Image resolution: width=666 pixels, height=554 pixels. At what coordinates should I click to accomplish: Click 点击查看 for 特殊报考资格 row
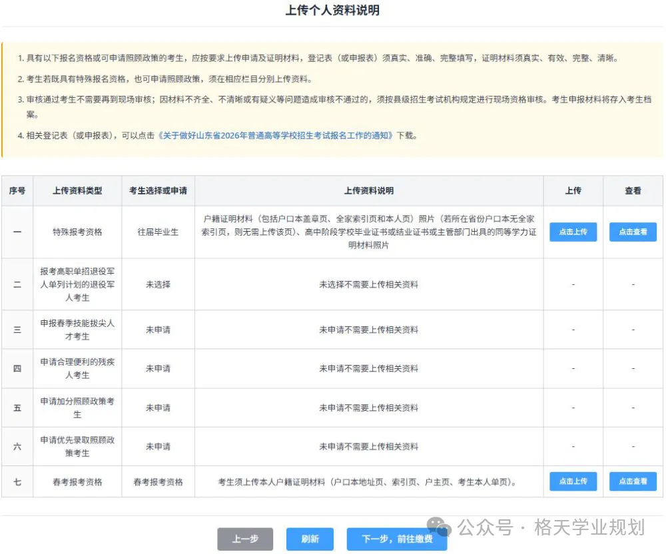(x=633, y=232)
